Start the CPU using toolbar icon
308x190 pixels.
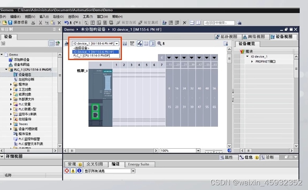[x=171, y=23]
